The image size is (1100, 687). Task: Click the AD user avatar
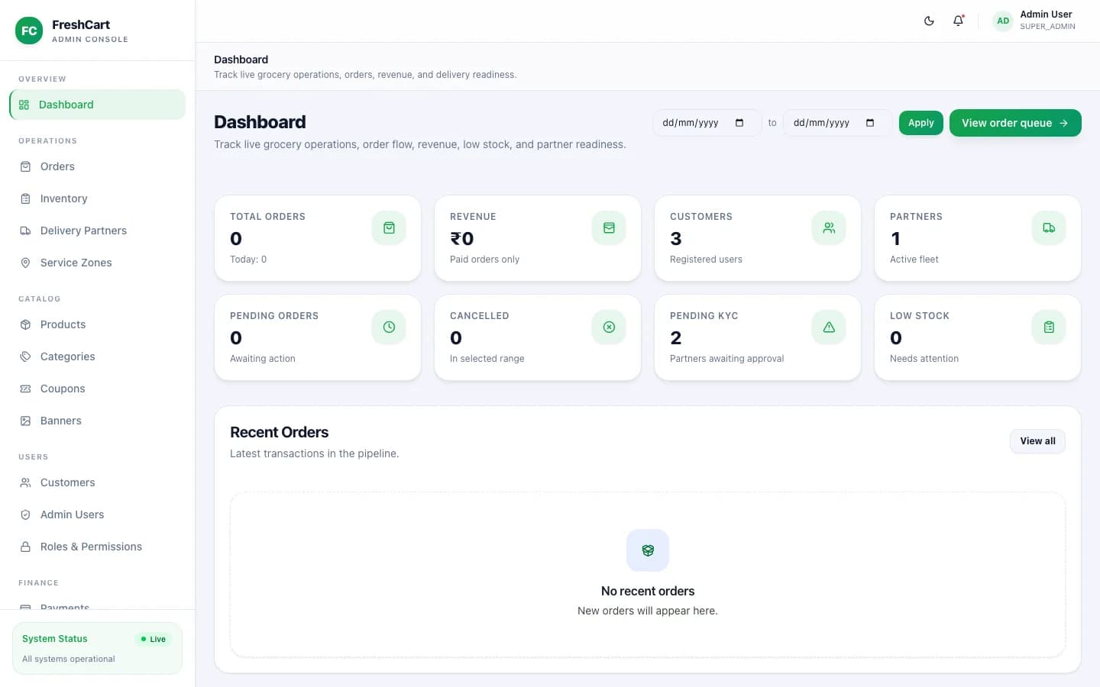click(1003, 21)
